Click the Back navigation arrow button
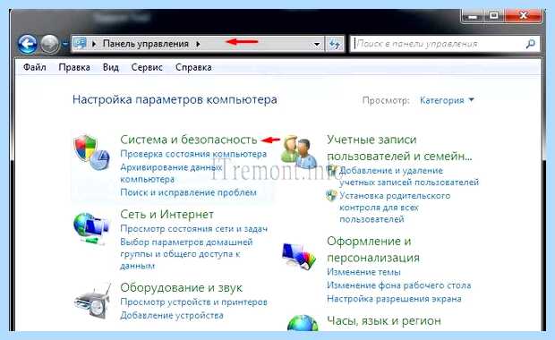Screen dimensions: 555x340 (x=27, y=44)
